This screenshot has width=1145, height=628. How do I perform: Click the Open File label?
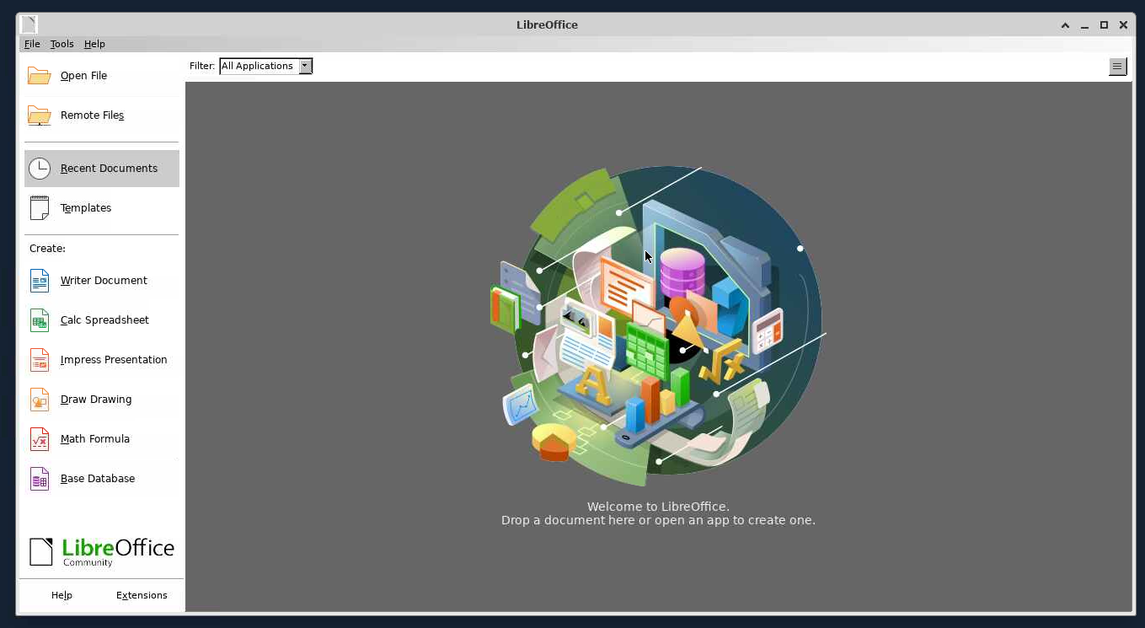[83, 76]
